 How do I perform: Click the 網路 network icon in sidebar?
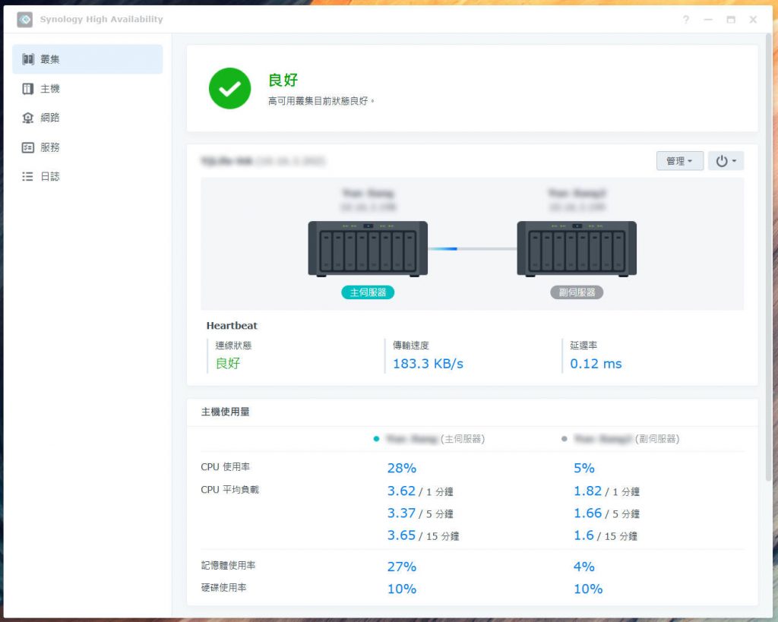point(28,118)
